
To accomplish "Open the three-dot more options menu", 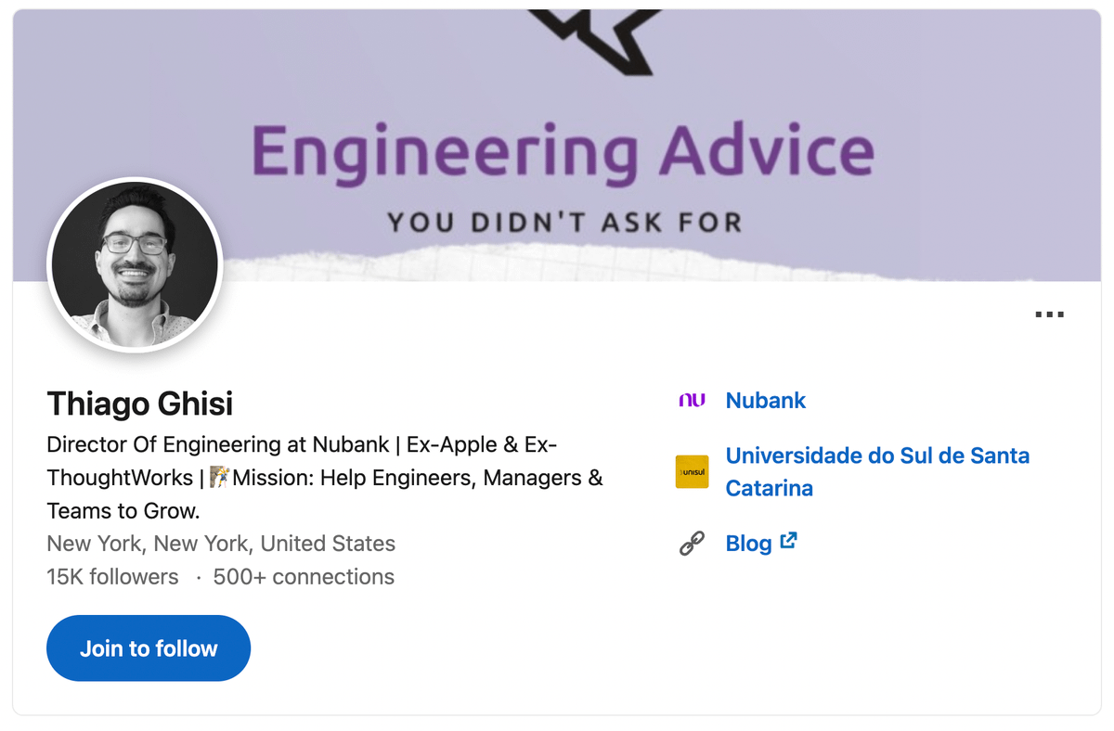I will click(x=1049, y=314).
